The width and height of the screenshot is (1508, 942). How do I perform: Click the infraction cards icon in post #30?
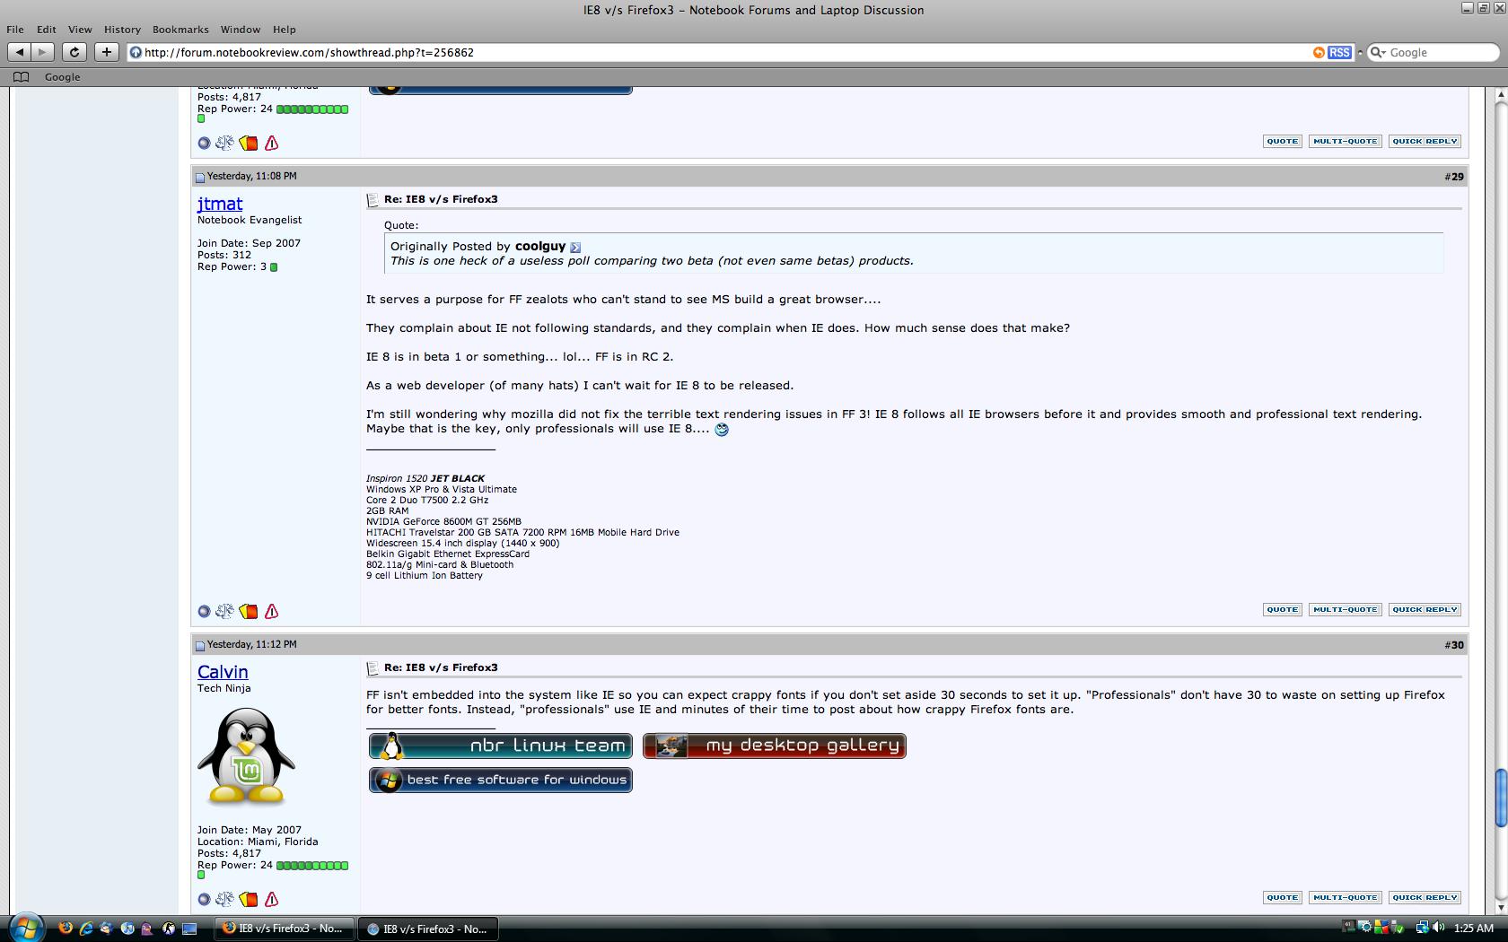249,899
